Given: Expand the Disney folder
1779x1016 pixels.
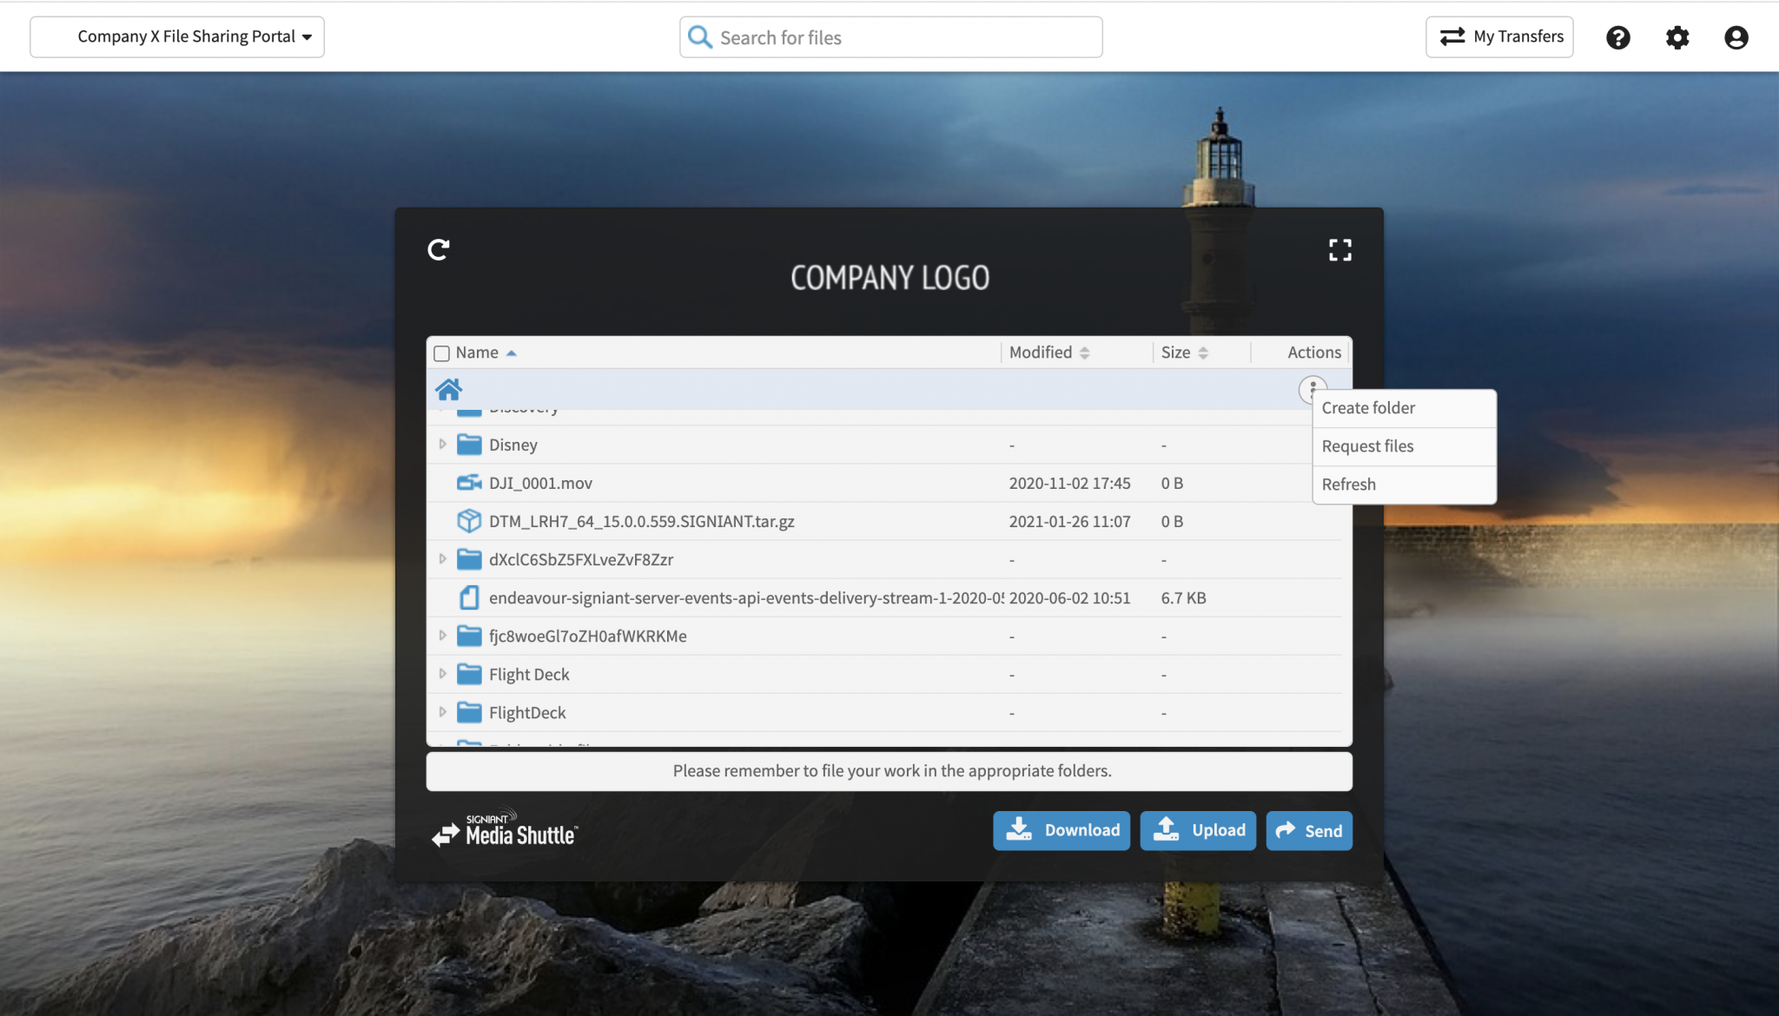Looking at the screenshot, I should point(442,445).
